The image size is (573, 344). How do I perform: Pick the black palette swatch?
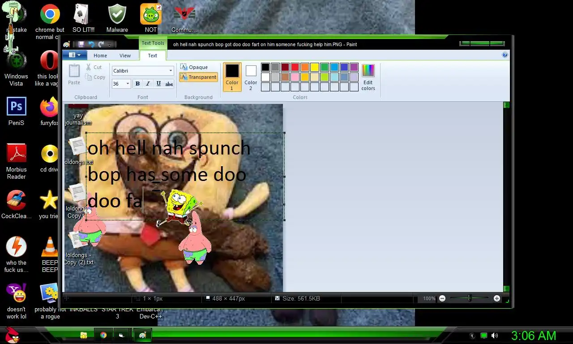(265, 67)
